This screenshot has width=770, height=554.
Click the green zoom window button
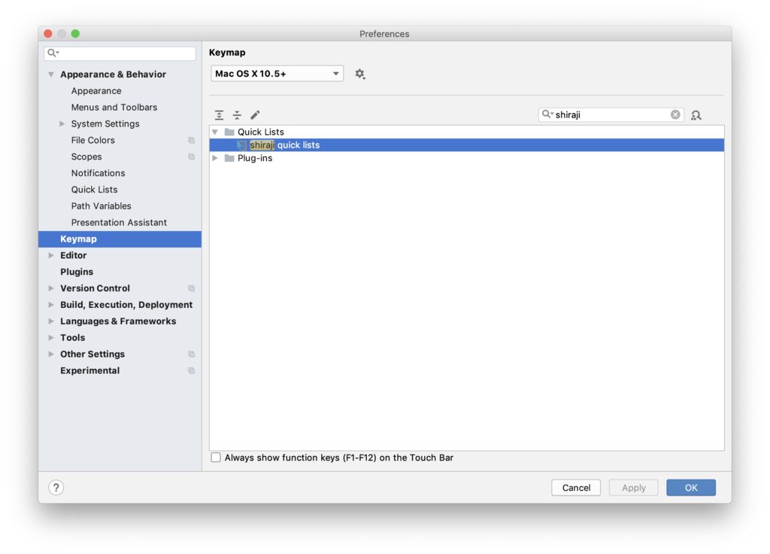[x=75, y=33]
